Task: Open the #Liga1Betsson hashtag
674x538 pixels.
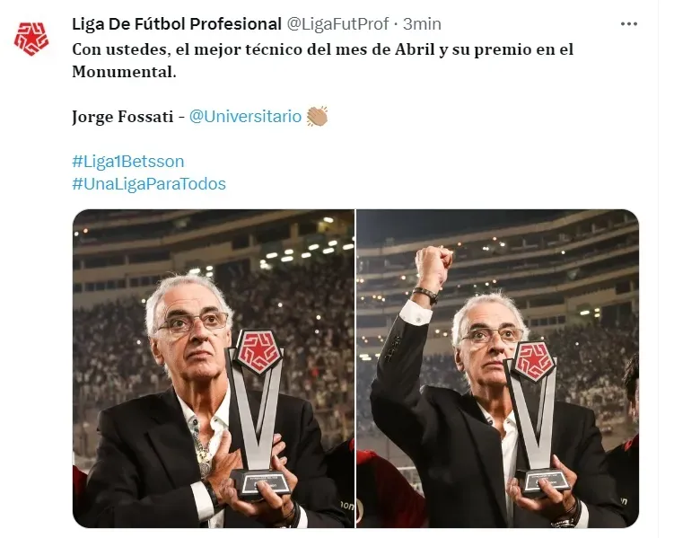Action: pos(128,162)
